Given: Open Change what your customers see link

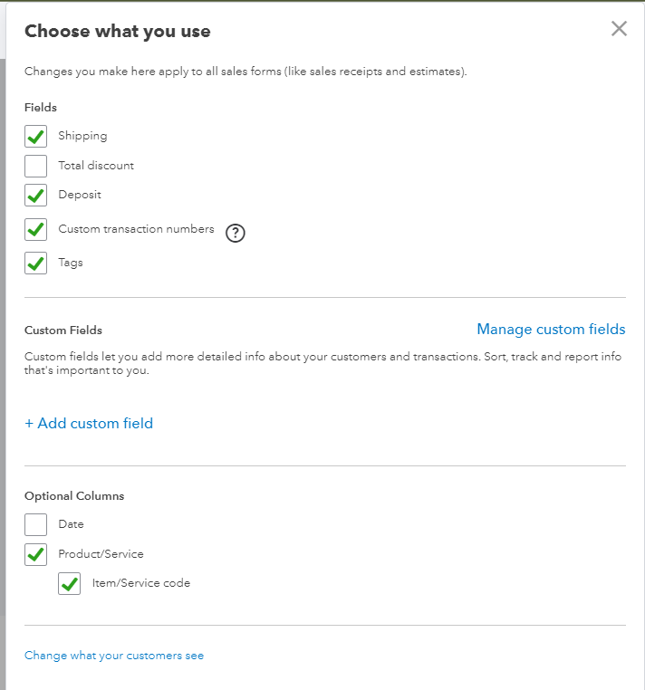Looking at the screenshot, I should 114,656.
